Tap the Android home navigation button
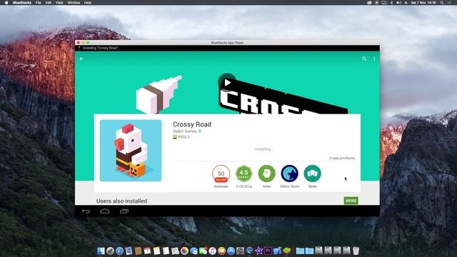Screen dimensions: 457x257 105,211
